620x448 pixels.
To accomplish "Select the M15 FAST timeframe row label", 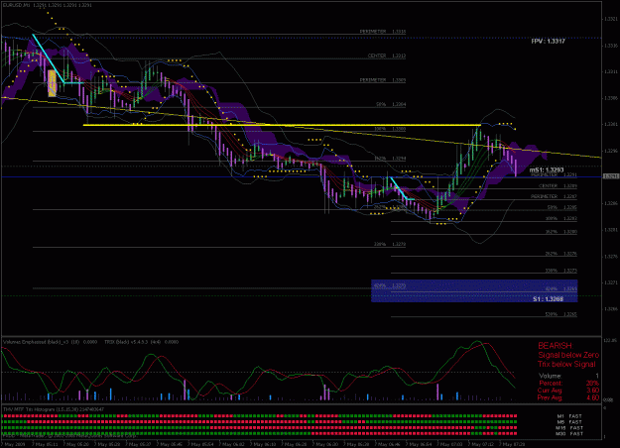I will point(569,428).
